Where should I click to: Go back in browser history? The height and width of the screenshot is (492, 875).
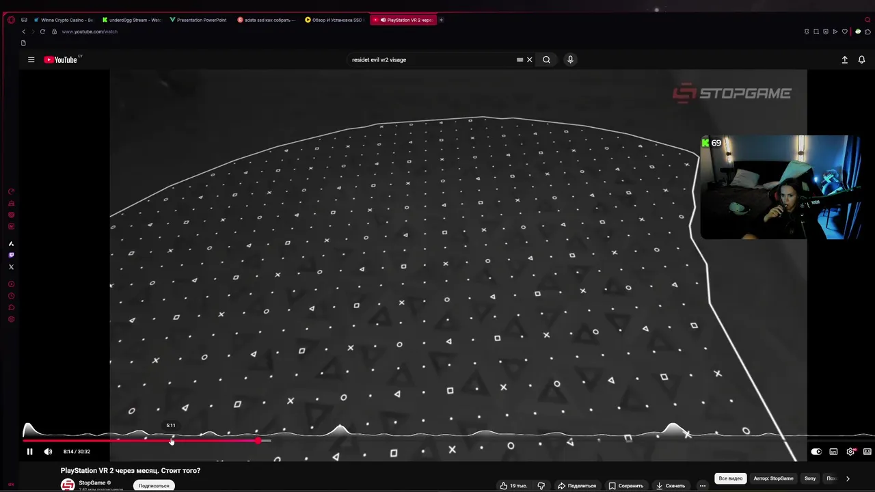(x=23, y=31)
